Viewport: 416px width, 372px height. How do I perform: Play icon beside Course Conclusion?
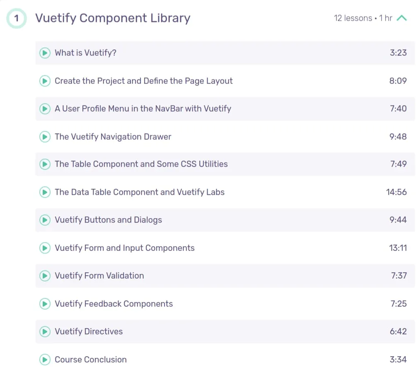(x=45, y=360)
